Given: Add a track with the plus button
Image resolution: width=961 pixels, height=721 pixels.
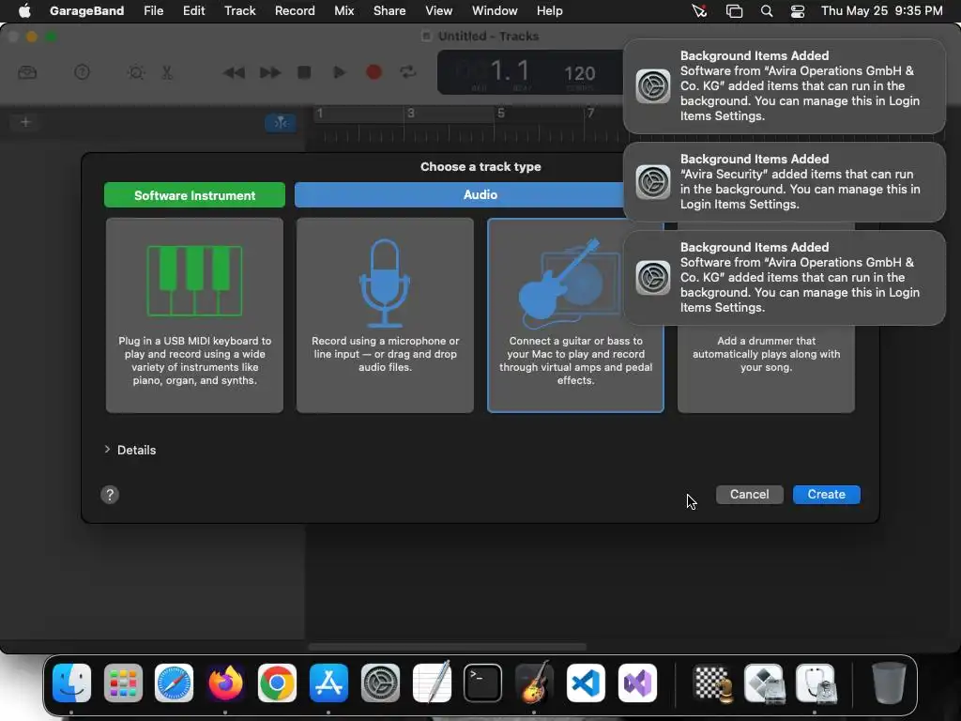Looking at the screenshot, I should click(25, 122).
